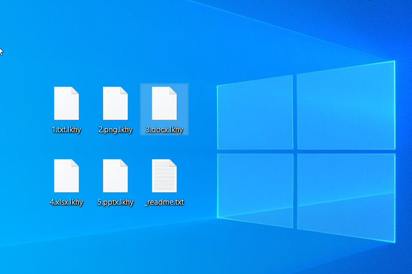
Task: Click the highlighted 3.docx.lkhy file icon
Action: click(164, 103)
